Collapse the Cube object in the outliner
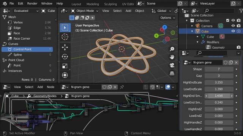 [192, 31]
